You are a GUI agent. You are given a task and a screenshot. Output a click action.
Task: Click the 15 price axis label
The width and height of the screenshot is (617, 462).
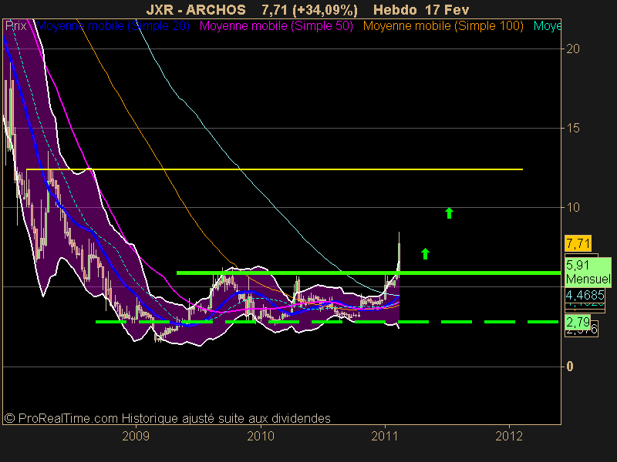tap(573, 128)
